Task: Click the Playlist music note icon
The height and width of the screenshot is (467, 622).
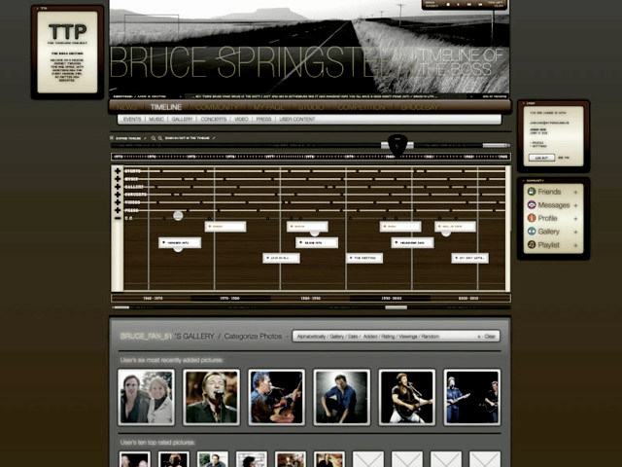Action: (532, 245)
